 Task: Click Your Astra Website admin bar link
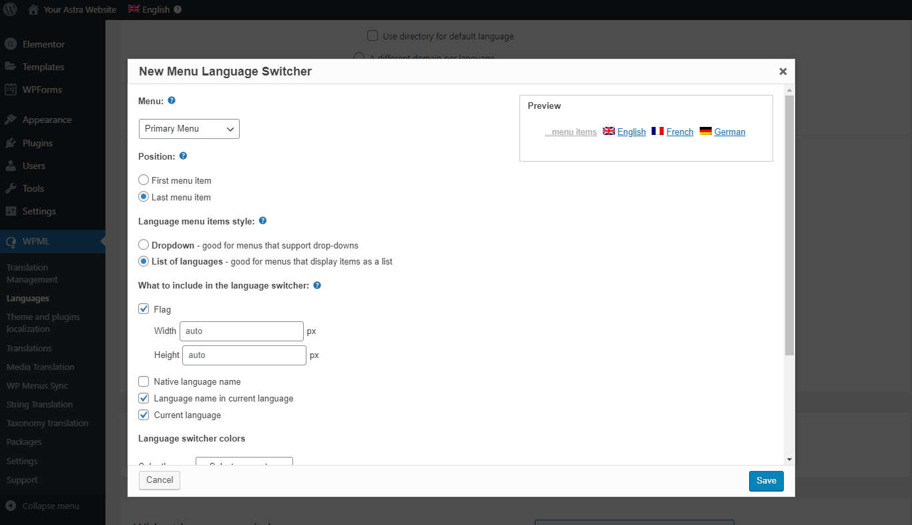click(x=80, y=9)
